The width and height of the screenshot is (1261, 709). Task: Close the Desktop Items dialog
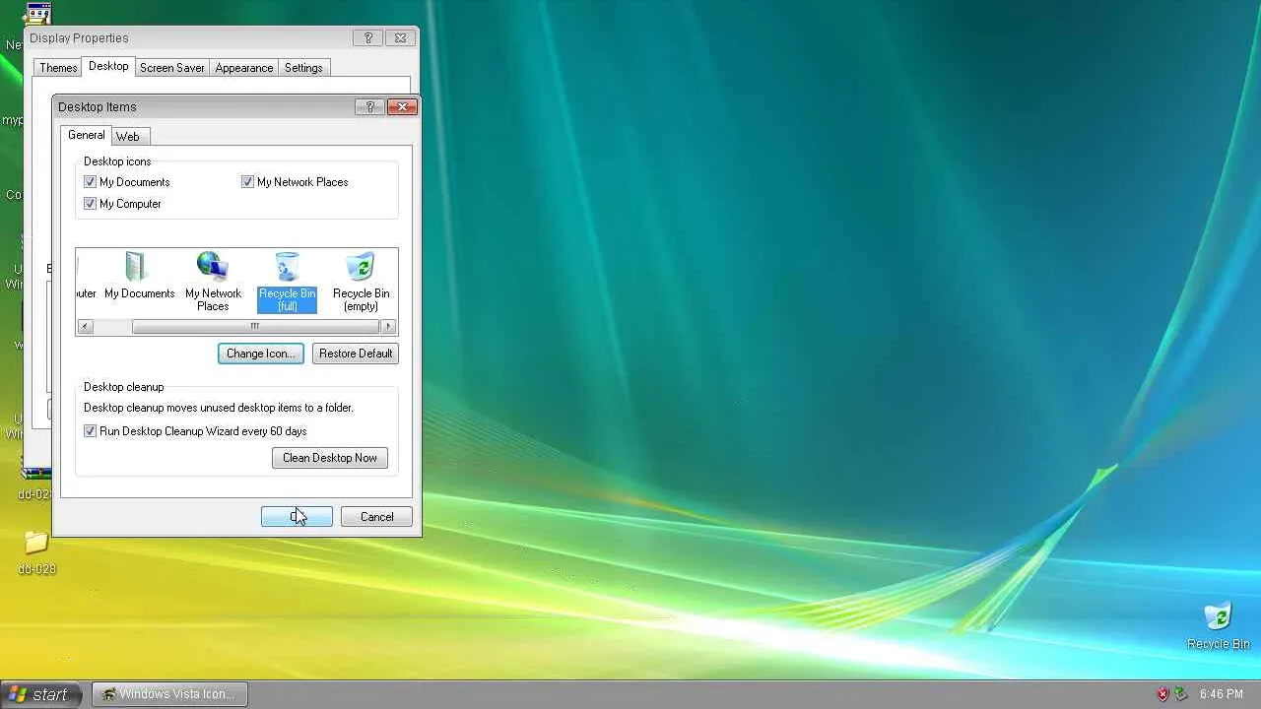point(402,106)
